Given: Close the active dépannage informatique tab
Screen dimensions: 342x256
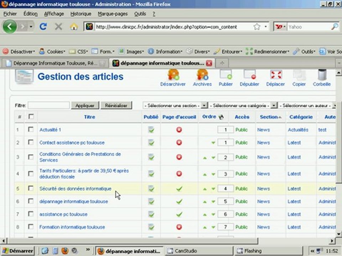Looking at the screenshot, I should coord(209,63).
